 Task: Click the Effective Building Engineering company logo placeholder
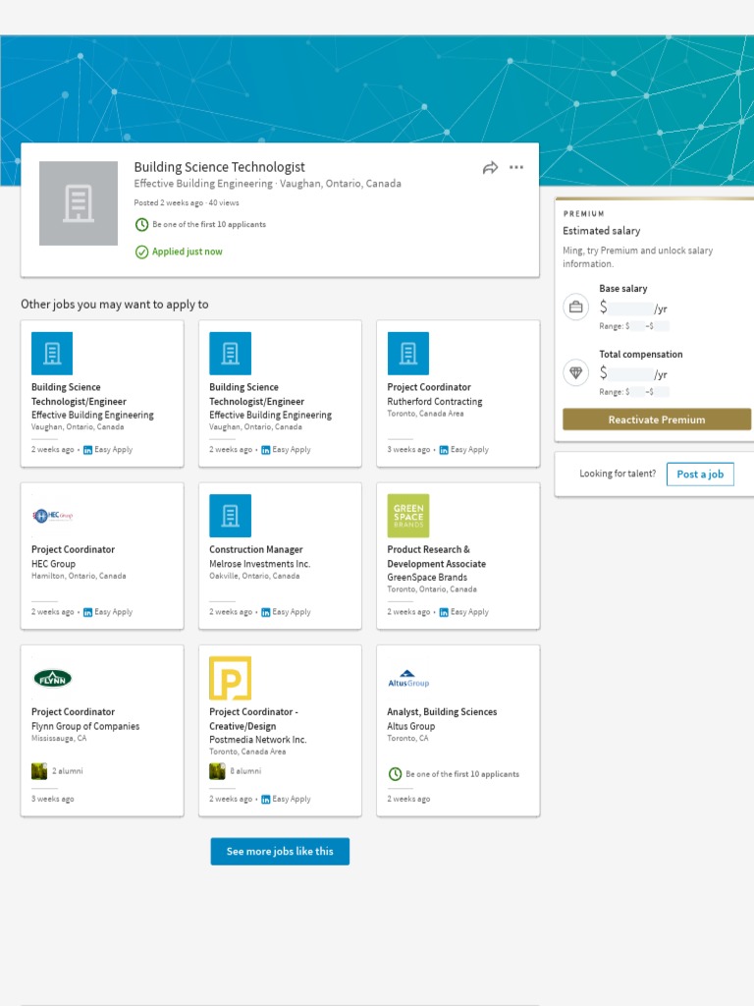coord(79,203)
